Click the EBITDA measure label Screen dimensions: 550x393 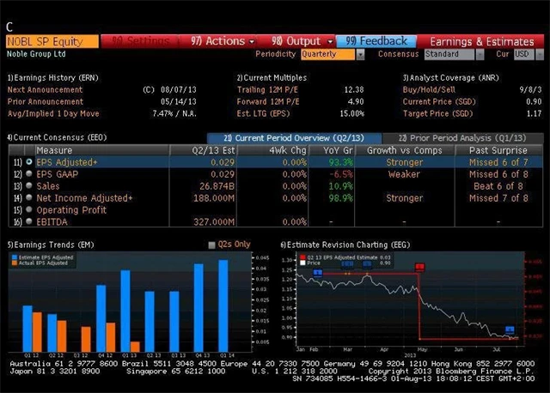[x=52, y=221]
